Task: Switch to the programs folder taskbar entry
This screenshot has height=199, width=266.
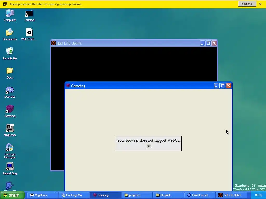Action: tap(137, 195)
